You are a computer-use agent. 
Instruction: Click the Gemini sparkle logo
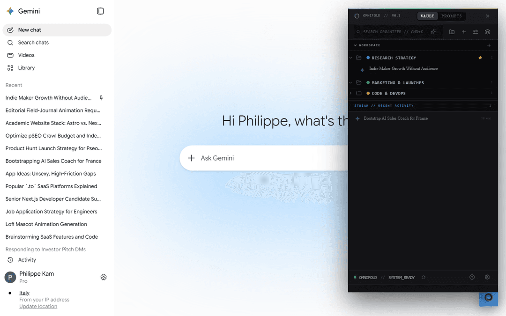(x=10, y=11)
